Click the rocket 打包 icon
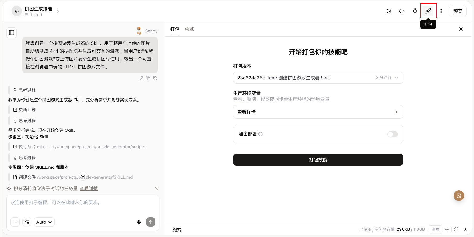Screen dimensions: 474x237 (x=428, y=11)
